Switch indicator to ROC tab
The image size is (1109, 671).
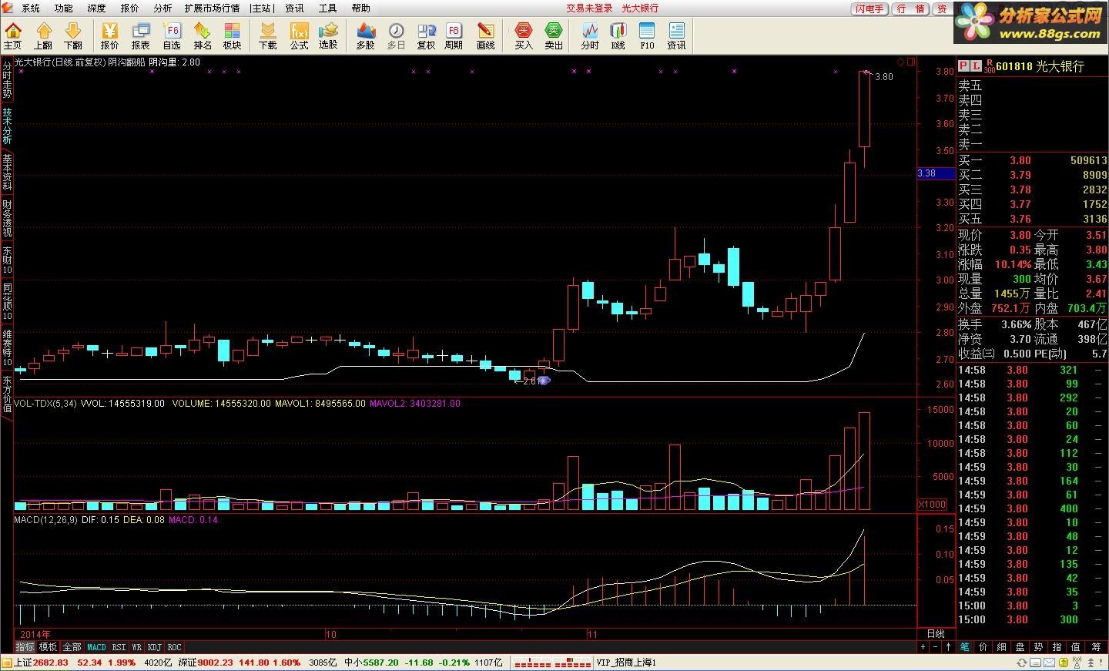click(174, 647)
